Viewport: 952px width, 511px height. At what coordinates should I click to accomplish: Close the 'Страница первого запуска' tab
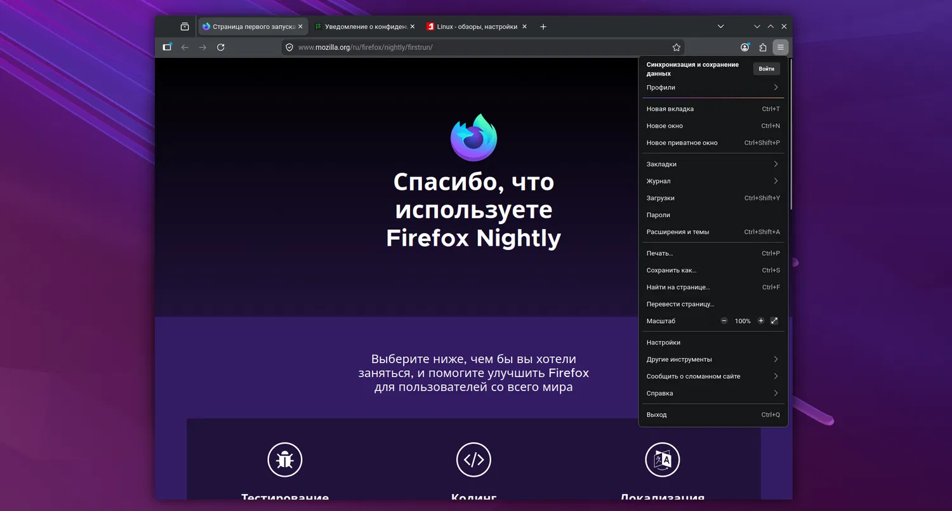click(x=301, y=27)
